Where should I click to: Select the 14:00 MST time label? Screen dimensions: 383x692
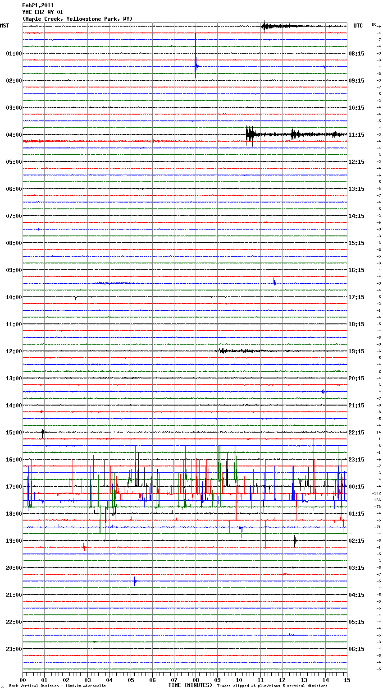click(x=14, y=405)
